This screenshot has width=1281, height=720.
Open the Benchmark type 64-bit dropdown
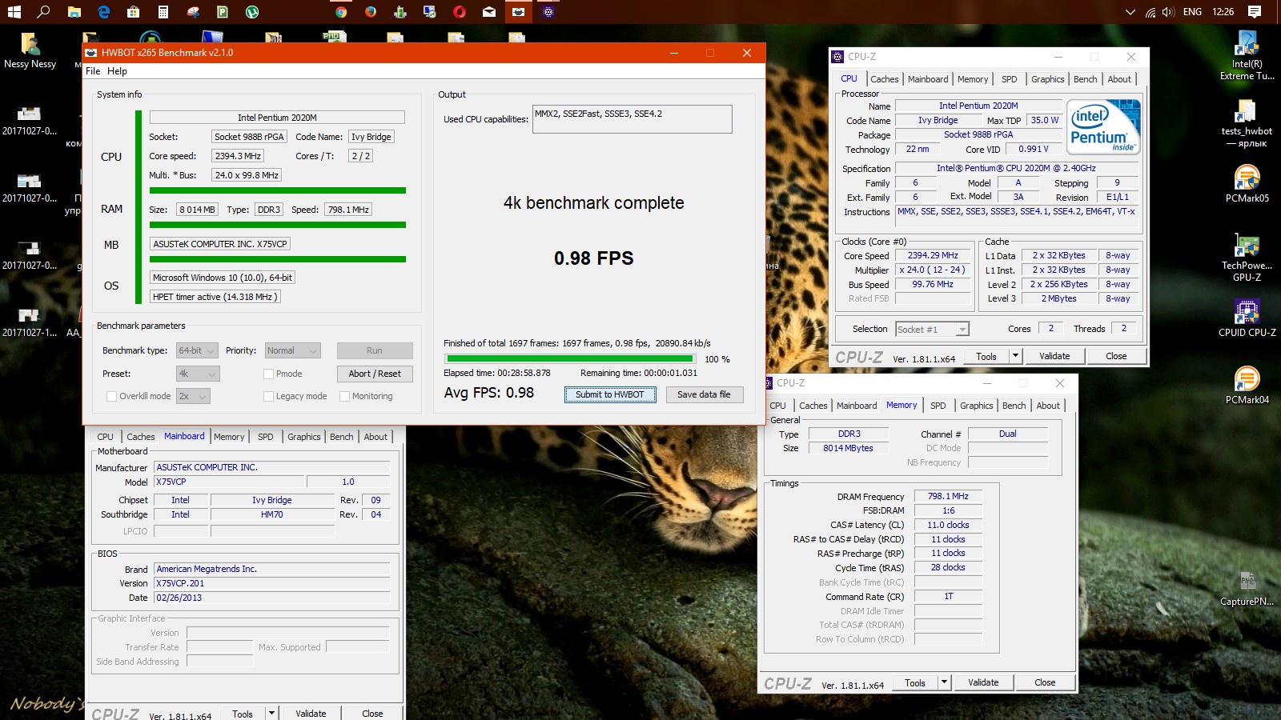pos(197,350)
